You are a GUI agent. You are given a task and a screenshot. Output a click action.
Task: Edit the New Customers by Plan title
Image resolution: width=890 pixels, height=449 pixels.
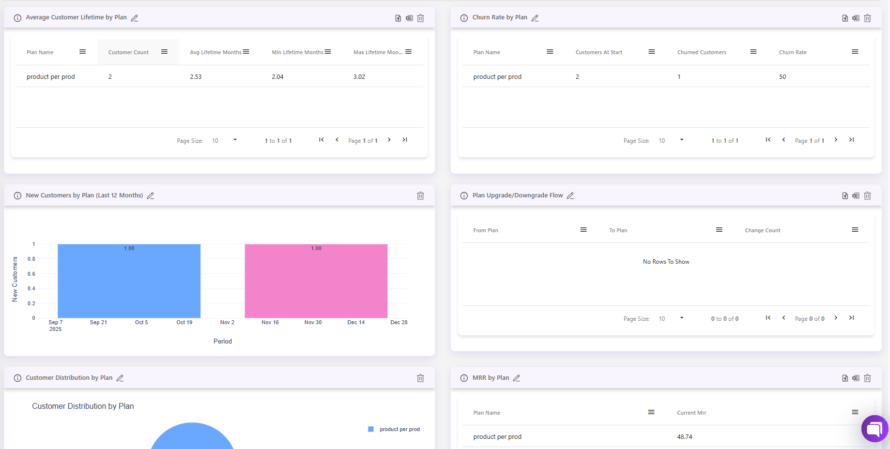(x=151, y=195)
